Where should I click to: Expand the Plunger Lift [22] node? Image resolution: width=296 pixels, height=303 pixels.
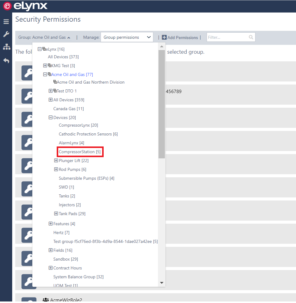(x=56, y=161)
